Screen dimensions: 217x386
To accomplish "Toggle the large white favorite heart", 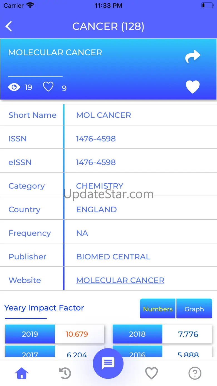I will pyautogui.click(x=193, y=87).
